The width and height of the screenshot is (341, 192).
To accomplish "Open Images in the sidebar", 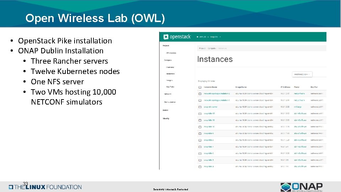I will tap(169, 80).
